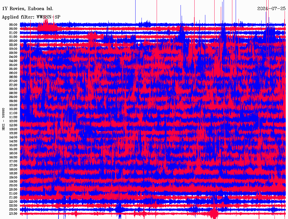Click the 05:30 time label
The height and width of the screenshot is (219, 288).
[13, 69]
